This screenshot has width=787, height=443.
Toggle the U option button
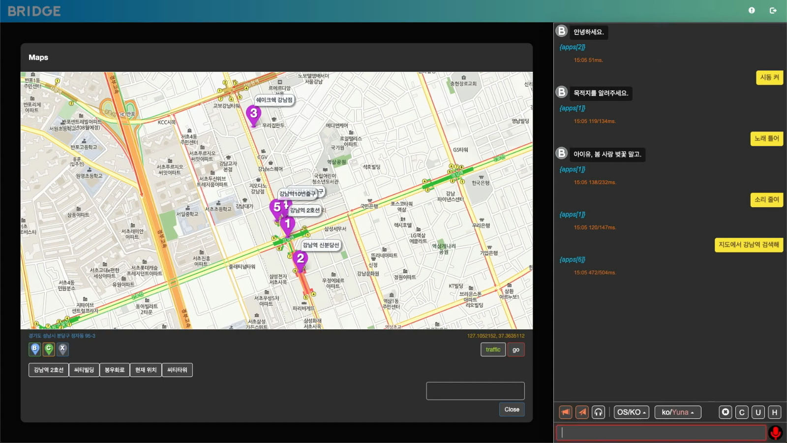click(758, 412)
